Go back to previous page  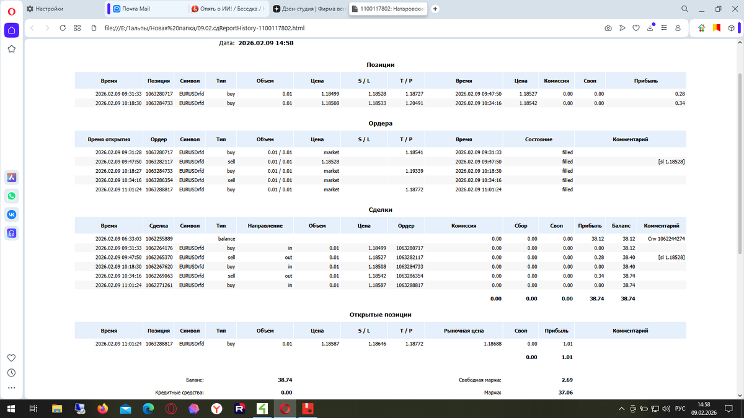[x=32, y=28]
